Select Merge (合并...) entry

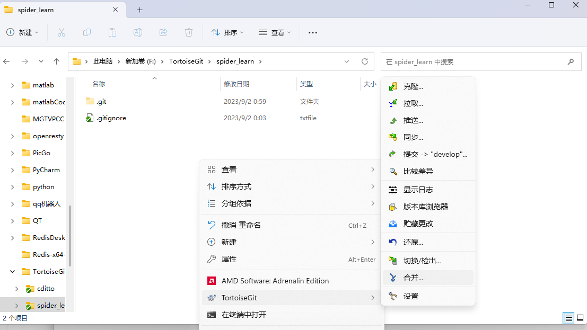click(x=428, y=278)
